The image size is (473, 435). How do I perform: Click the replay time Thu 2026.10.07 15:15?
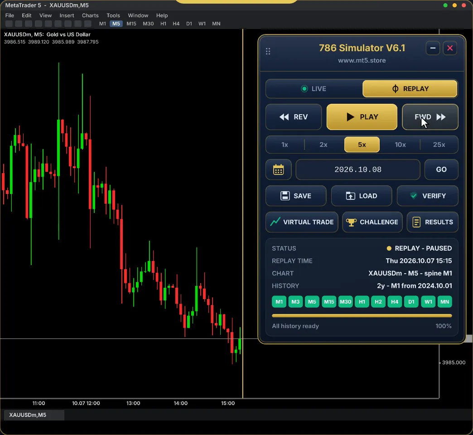[419, 261]
